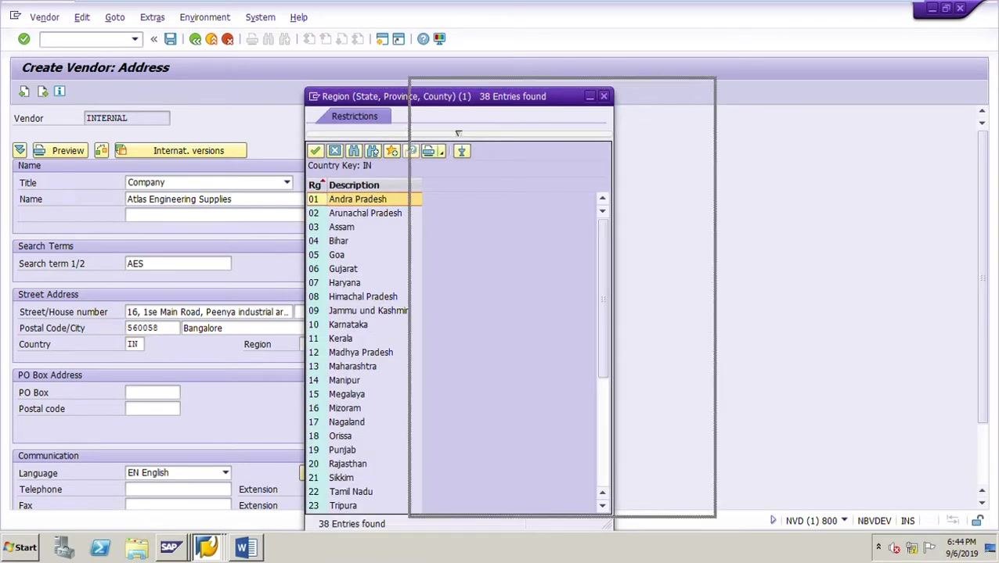Click the Search term field AES
Viewport: 999px width, 563px height.
[178, 264]
